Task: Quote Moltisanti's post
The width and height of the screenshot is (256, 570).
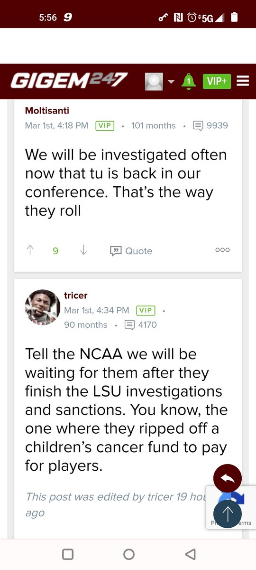Action: 131,251
